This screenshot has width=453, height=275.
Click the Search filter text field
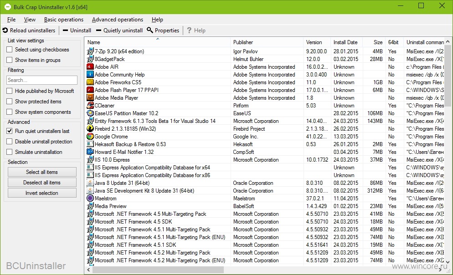[42, 80]
